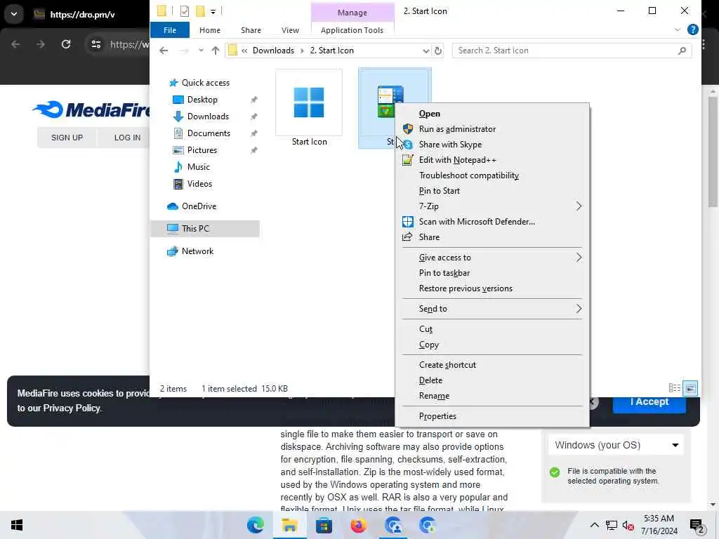Open Customize Quick Access Toolbar dropdown

pyautogui.click(x=213, y=12)
